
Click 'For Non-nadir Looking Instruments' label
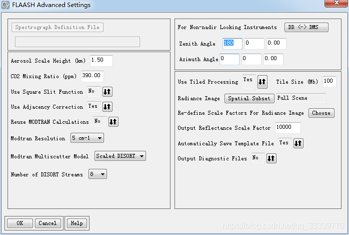pyautogui.click(x=227, y=27)
